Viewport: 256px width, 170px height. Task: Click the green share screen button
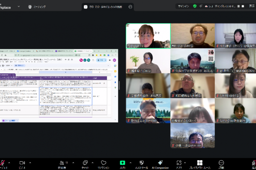[x=122, y=163]
